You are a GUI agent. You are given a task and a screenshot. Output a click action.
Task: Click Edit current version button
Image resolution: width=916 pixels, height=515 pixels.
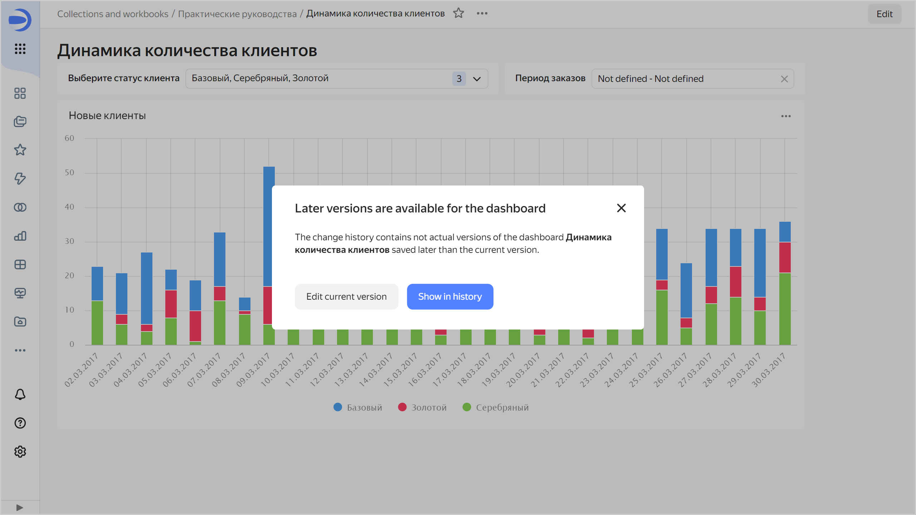(346, 296)
